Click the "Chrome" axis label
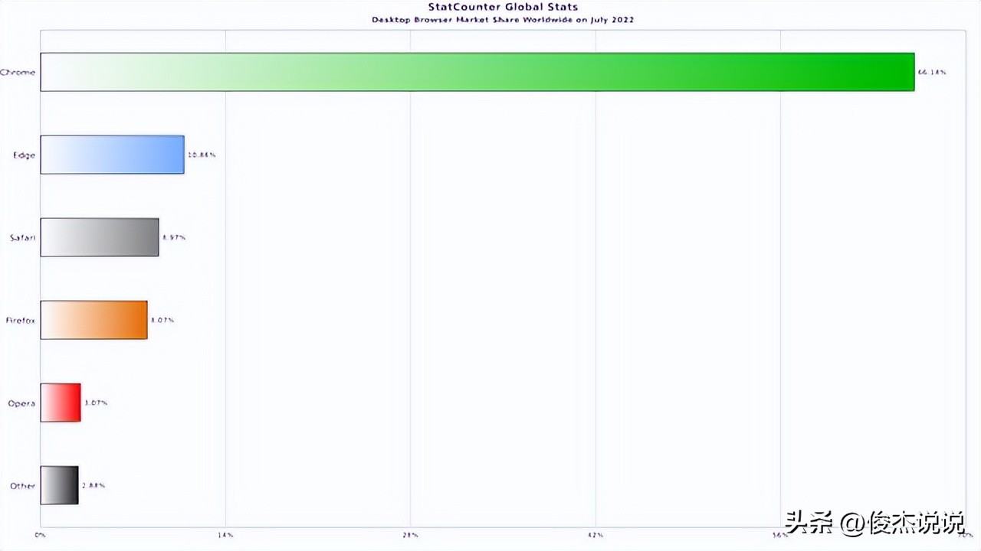This screenshot has height=551, width=981. click(x=18, y=73)
